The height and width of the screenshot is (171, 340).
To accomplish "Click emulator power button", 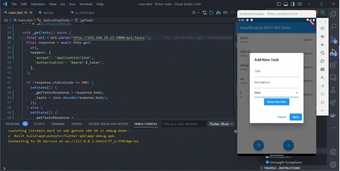I will click(323, 28).
